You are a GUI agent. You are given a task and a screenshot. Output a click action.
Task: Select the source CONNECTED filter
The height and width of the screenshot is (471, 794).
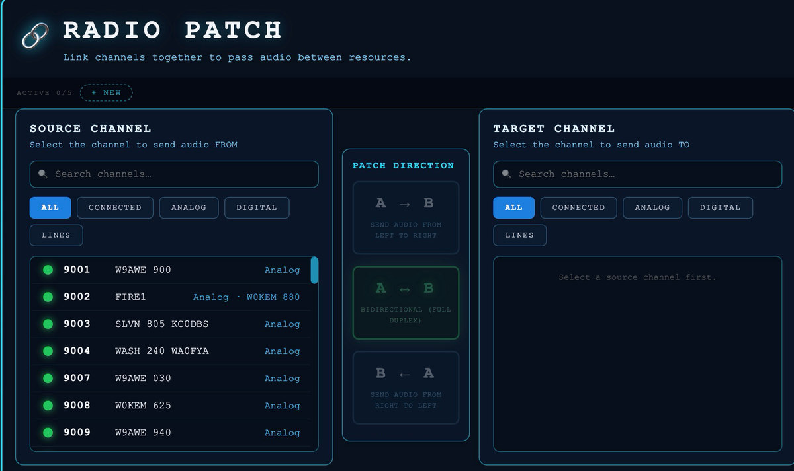pyautogui.click(x=115, y=207)
